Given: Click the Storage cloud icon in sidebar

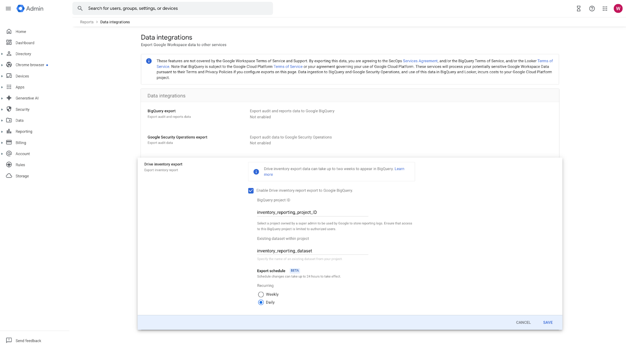Looking at the screenshot, I should coord(9,176).
